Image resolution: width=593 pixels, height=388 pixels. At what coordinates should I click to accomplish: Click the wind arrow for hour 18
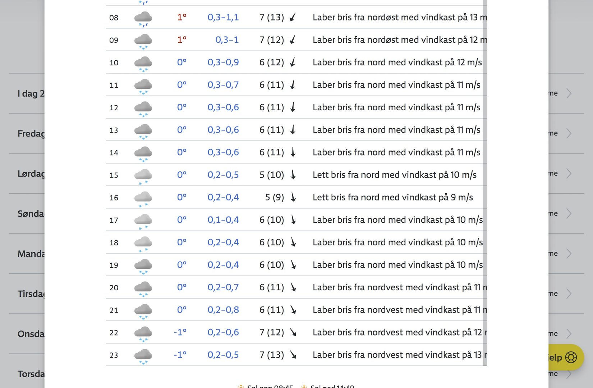(293, 242)
